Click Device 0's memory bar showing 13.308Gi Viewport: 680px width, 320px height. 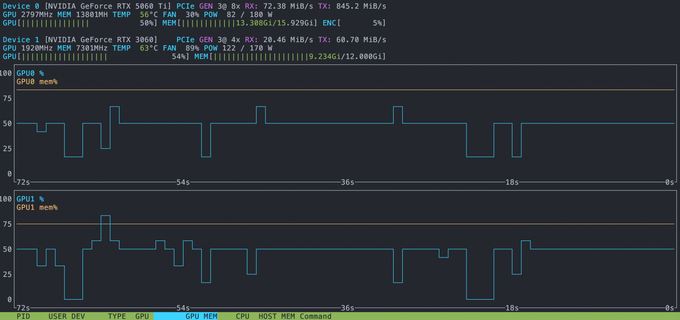pos(240,23)
